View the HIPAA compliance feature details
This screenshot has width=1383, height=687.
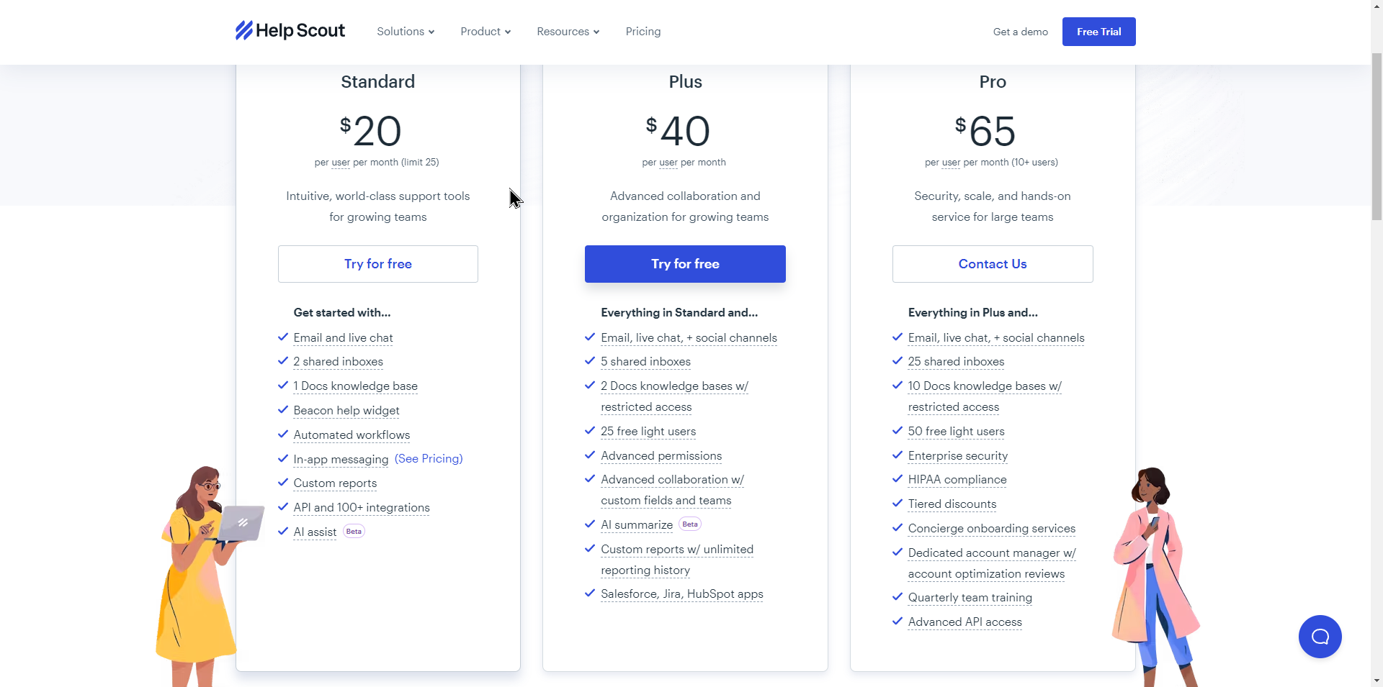[x=957, y=479]
